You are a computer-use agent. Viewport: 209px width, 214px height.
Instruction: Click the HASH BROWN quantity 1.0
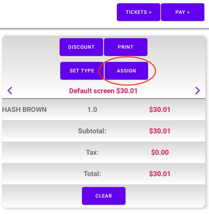click(92, 110)
